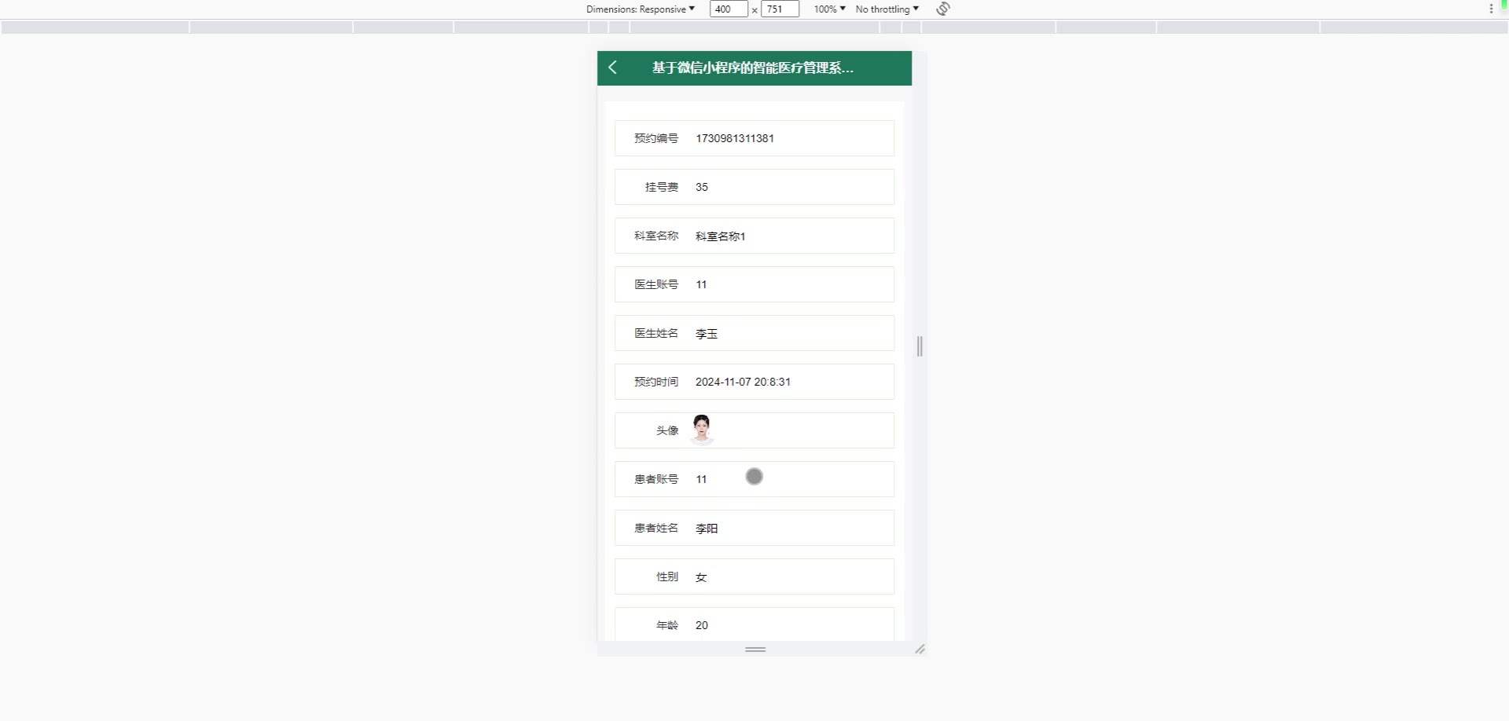Click the 医生姓名 label
The width and height of the screenshot is (1509, 721).
pos(656,333)
